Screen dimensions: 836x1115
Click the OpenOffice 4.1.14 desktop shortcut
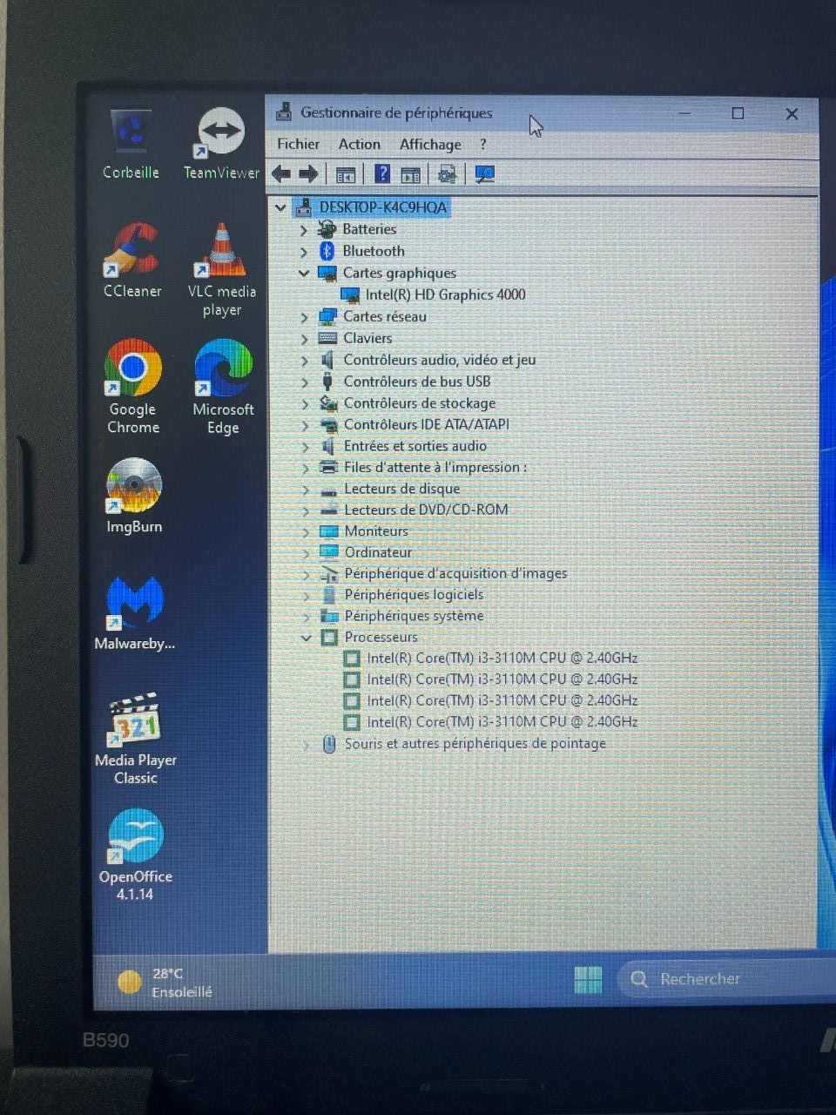(x=136, y=855)
